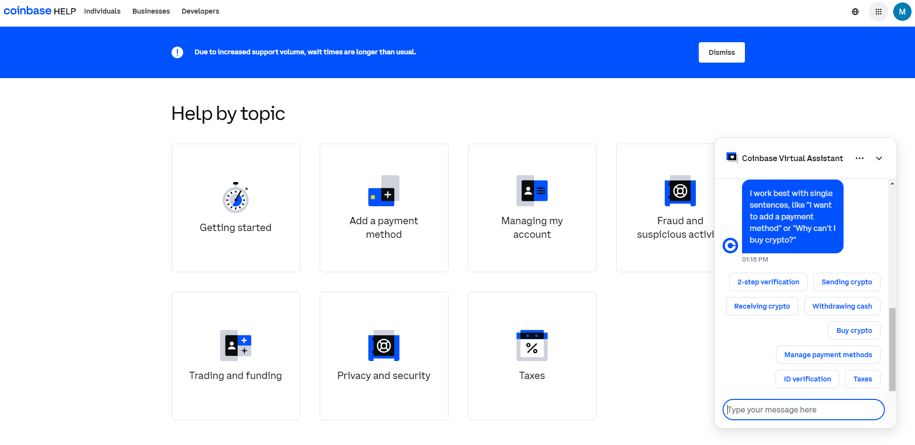Dismiss the wait times banner
915x445 pixels.
[721, 52]
